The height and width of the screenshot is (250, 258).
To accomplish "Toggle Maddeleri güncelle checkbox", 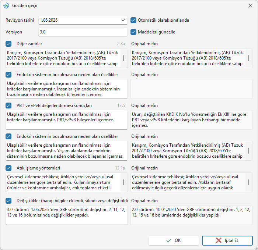I will click(133, 32).
